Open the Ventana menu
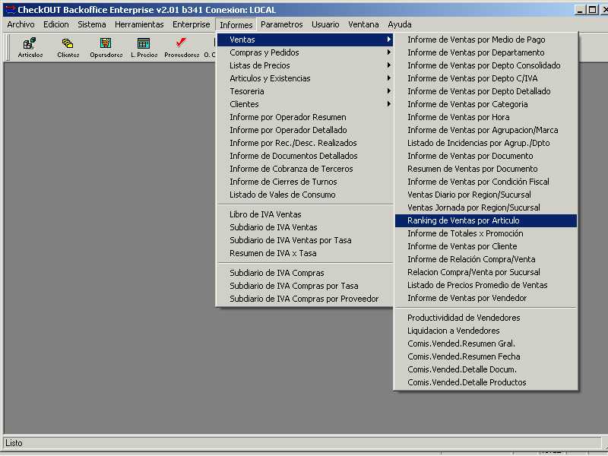 363,24
